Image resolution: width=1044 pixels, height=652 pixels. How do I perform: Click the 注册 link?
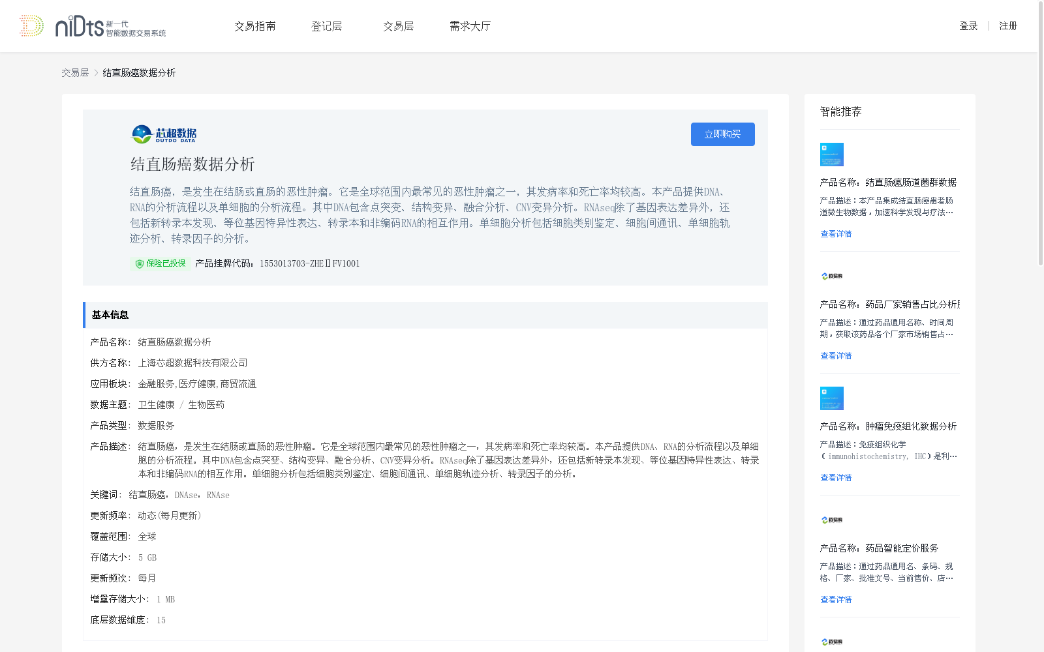pos(1008,26)
